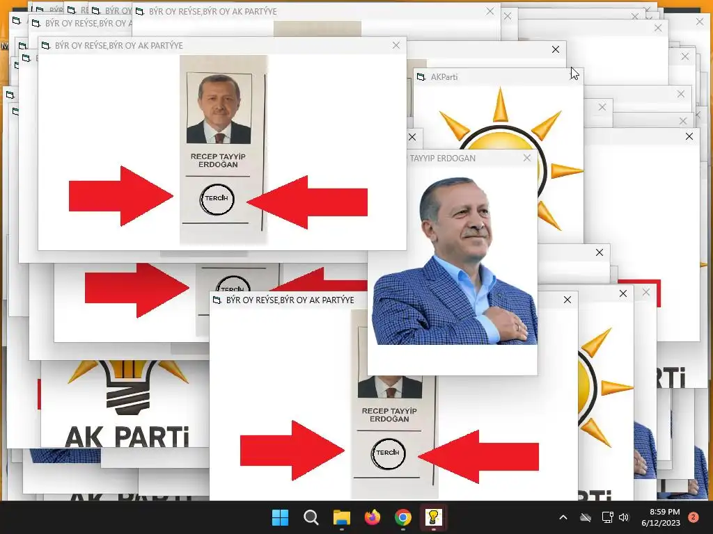
Task: Open the 8:59 PM clock and calendar
Action: [661, 517]
